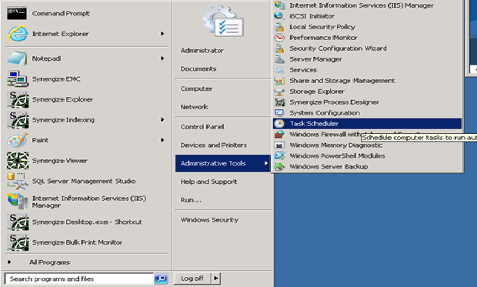This screenshot has height=287, width=477.
Task: Open Windows Security
Action: tap(209, 219)
